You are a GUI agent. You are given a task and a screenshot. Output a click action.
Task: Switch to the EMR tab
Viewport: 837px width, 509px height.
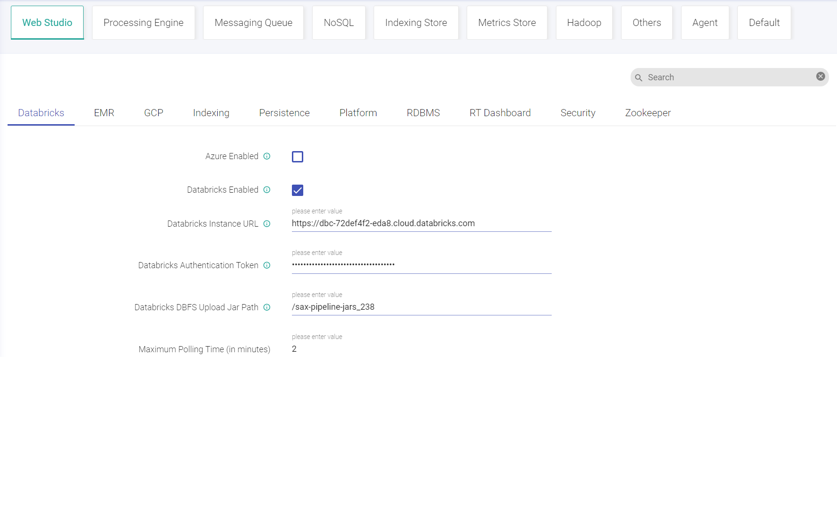(104, 113)
